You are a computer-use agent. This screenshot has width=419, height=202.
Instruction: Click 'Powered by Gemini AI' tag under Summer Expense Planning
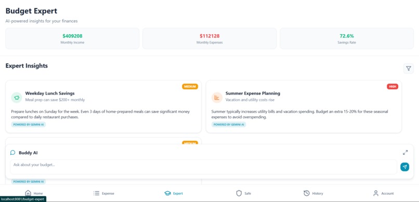[229, 124]
